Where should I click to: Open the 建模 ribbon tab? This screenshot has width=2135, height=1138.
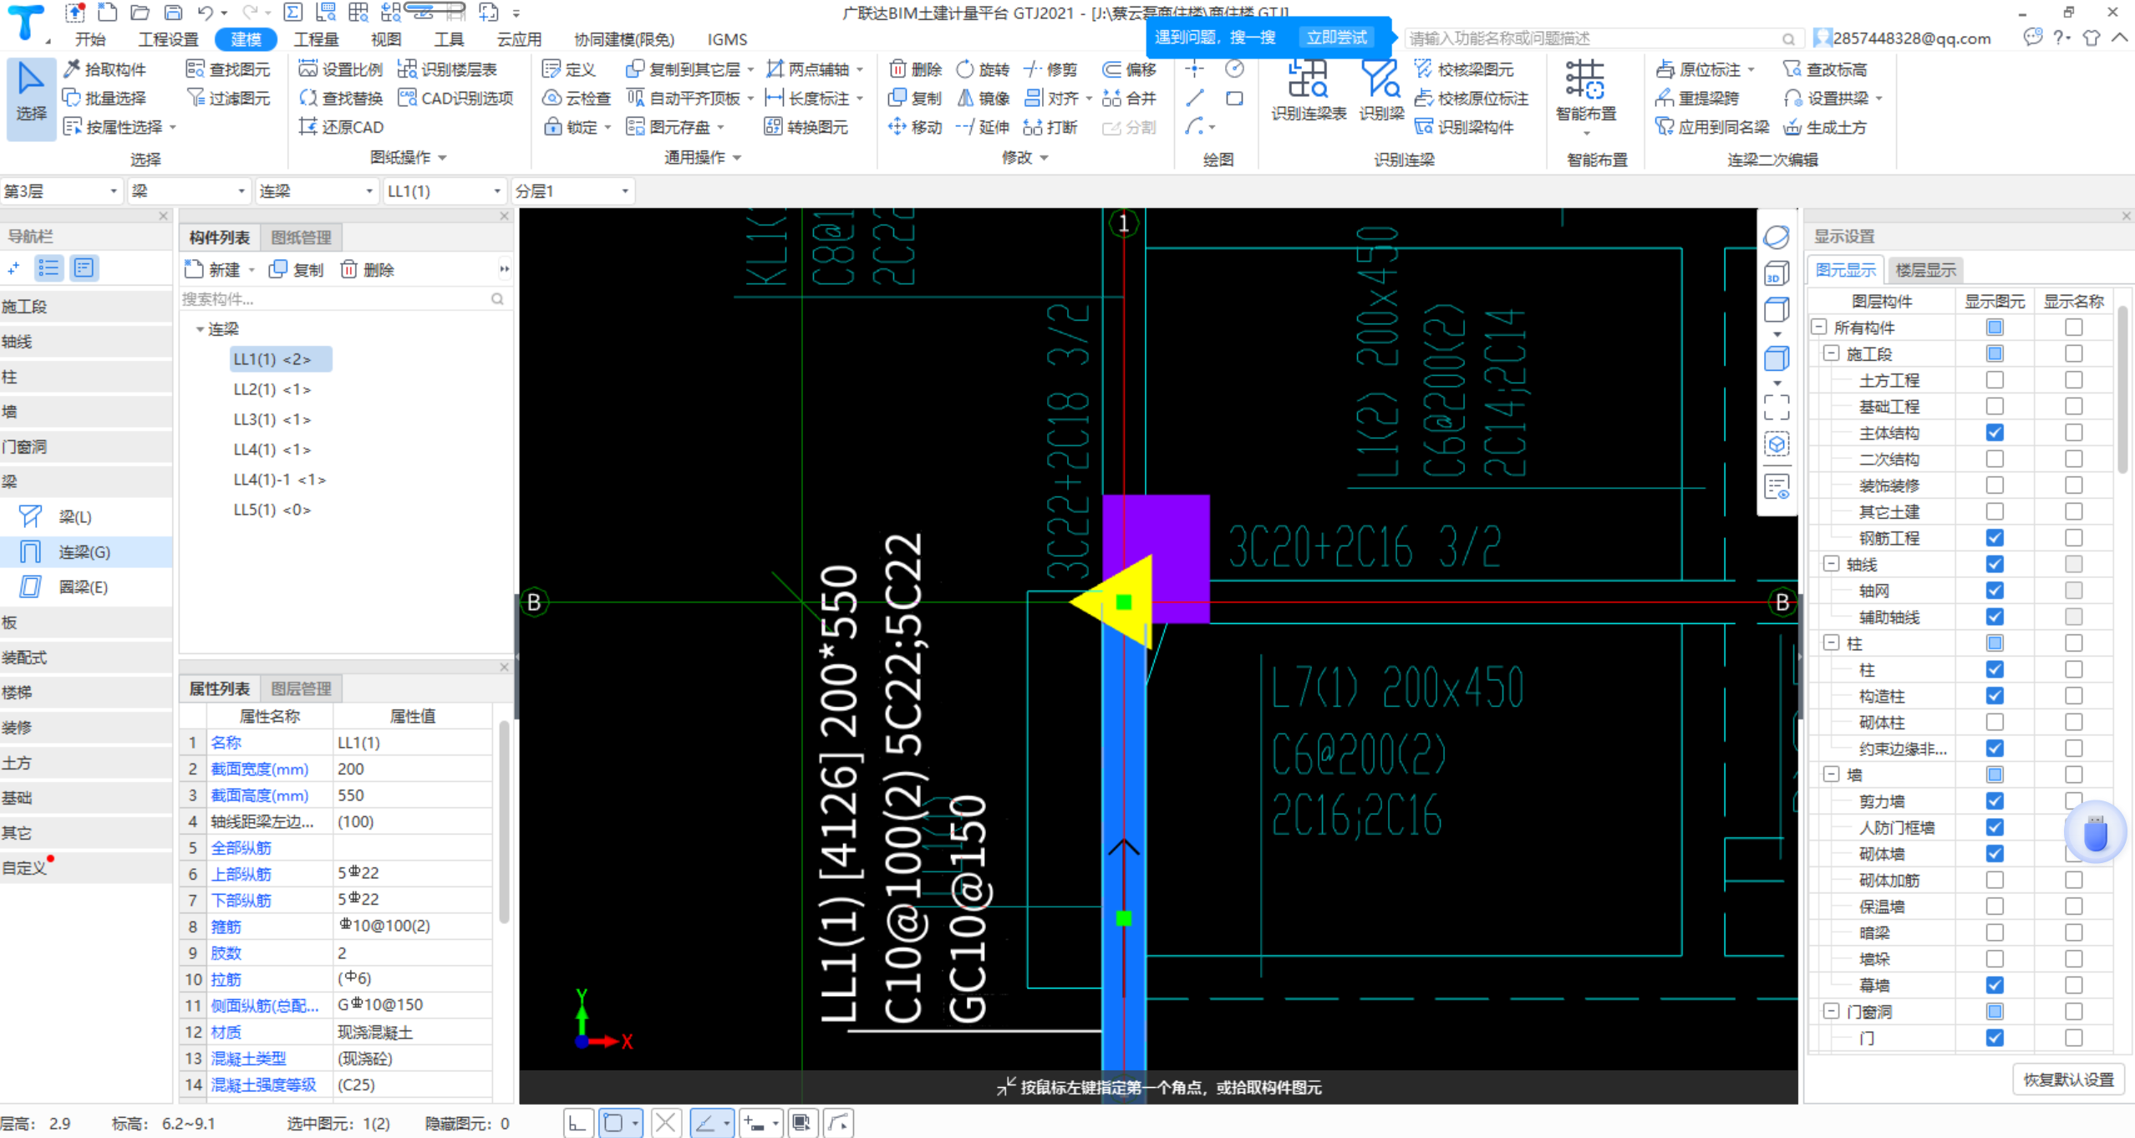point(246,39)
